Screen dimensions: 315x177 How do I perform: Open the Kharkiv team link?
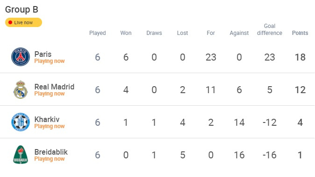(47, 119)
